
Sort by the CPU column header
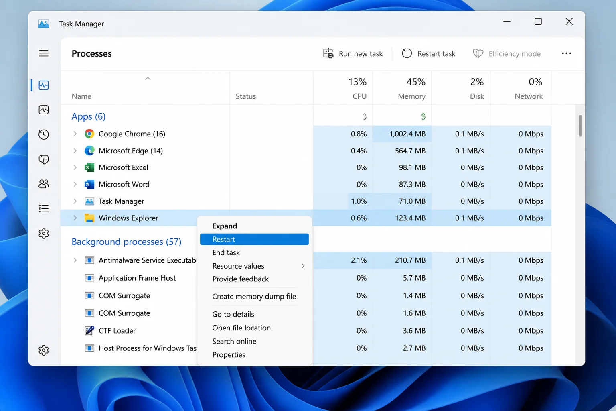click(x=343, y=88)
